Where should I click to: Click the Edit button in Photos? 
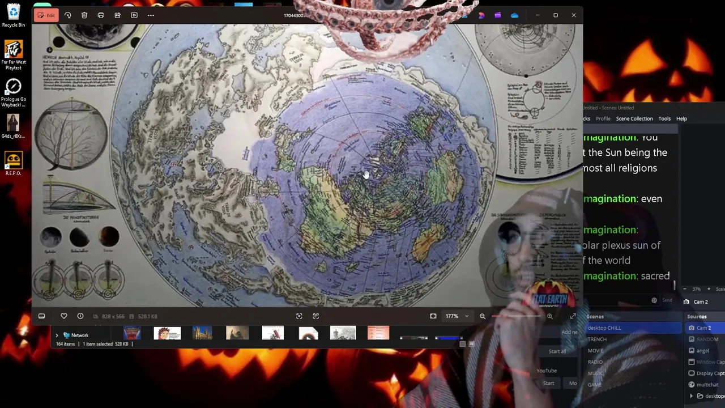(45, 15)
